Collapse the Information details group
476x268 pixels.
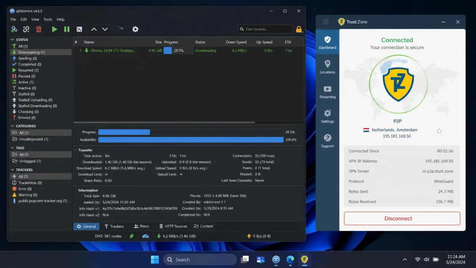pos(76,190)
